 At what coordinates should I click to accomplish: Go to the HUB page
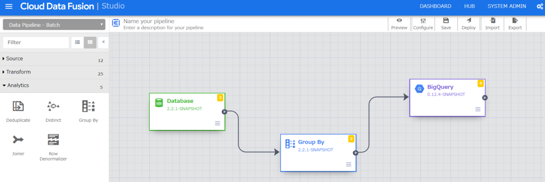coord(469,6)
